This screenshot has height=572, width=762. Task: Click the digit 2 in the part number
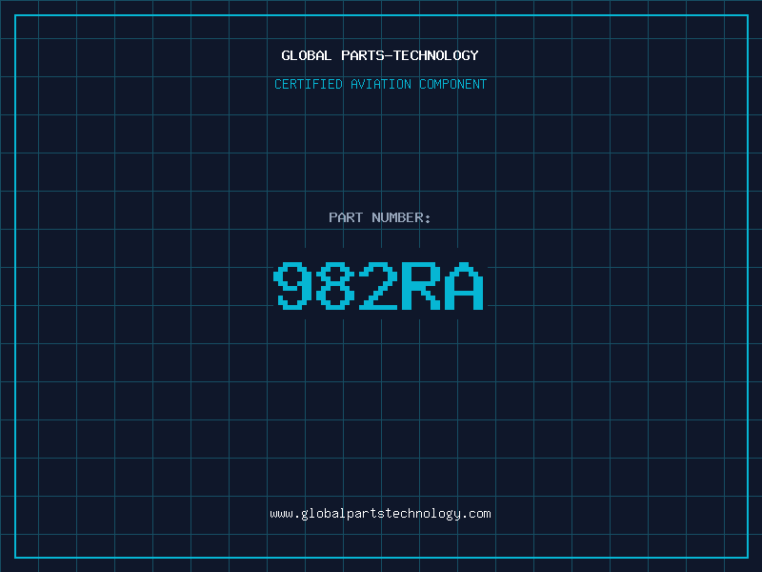pyautogui.click(x=378, y=287)
